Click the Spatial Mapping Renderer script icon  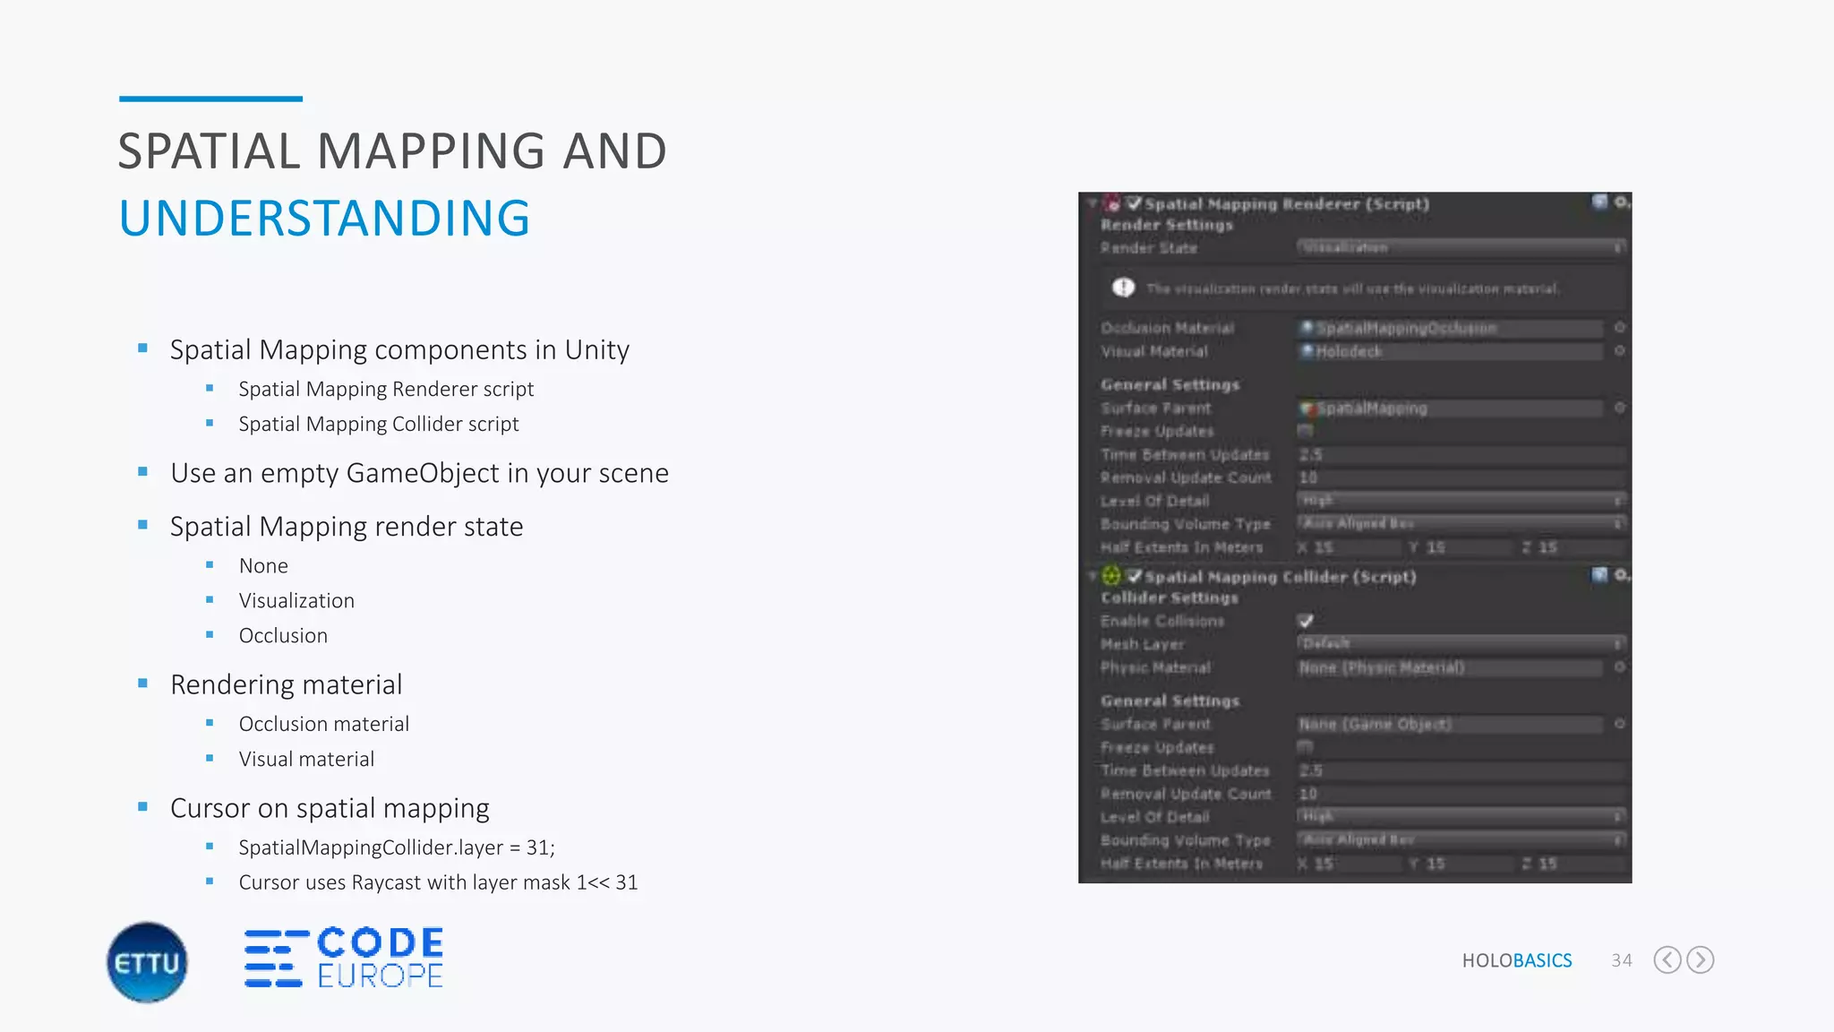pyautogui.click(x=1112, y=203)
